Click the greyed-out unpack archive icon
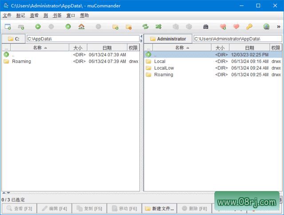The width and height of the screenshot is (284, 215). [x=189, y=27]
